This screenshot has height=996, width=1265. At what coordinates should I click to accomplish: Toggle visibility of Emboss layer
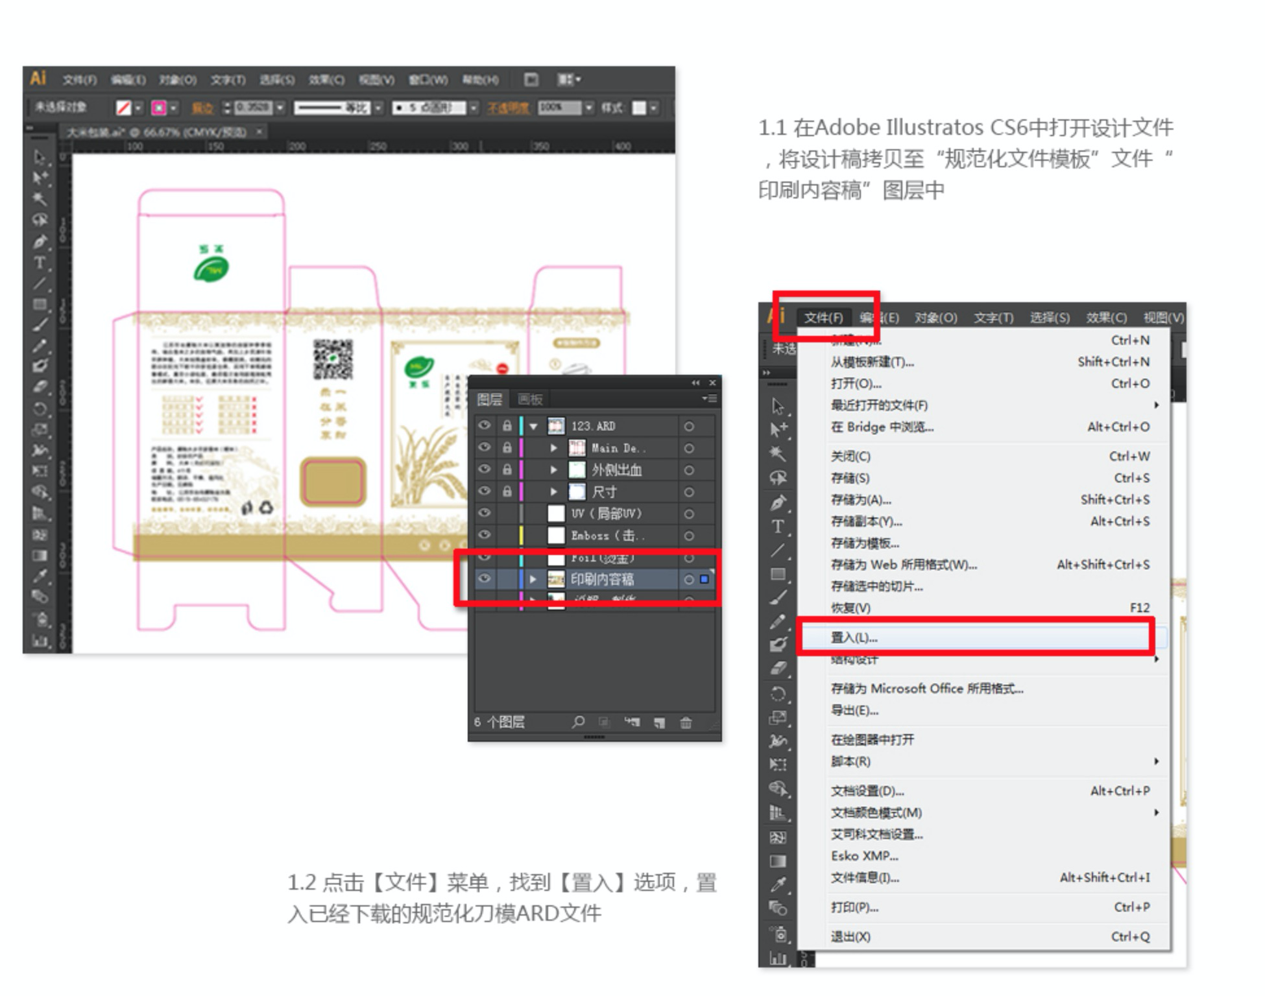click(x=485, y=535)
